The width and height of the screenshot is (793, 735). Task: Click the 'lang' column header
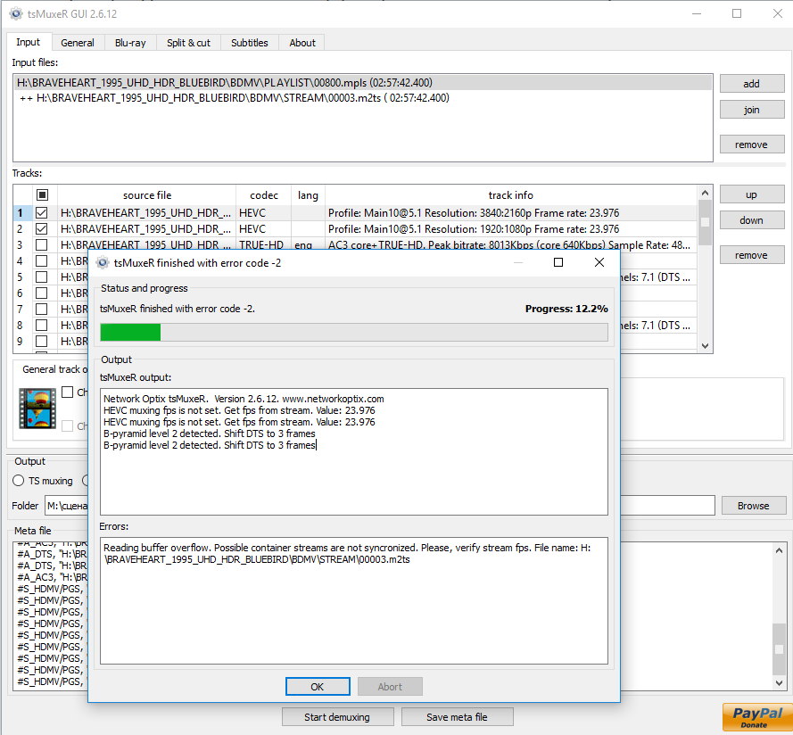(308, 195)
